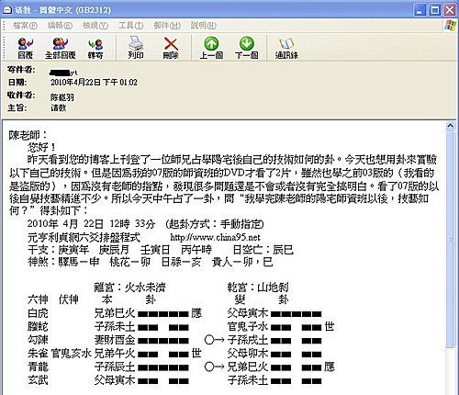The height and width of the screenshot is (395, 459).
Task: Open the 檢視(V) menu
Action: pos(95,26)
